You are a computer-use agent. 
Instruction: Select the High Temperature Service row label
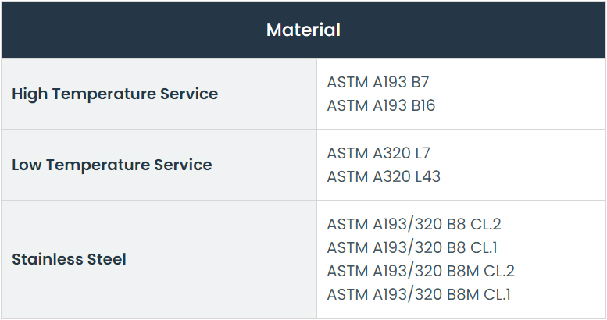pos(115,94)
